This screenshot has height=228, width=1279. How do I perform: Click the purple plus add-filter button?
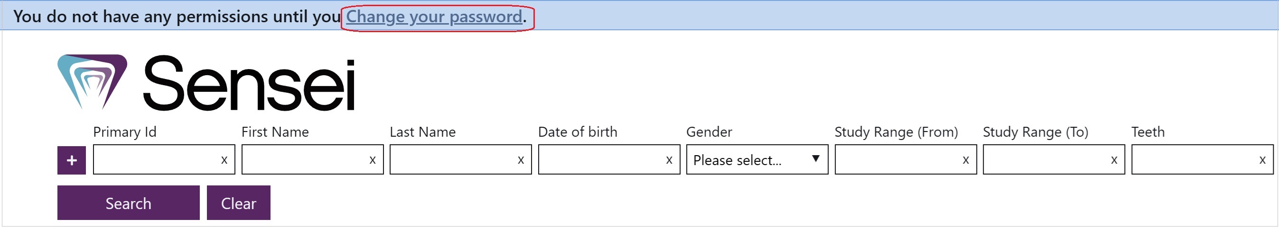coord(72,160)
